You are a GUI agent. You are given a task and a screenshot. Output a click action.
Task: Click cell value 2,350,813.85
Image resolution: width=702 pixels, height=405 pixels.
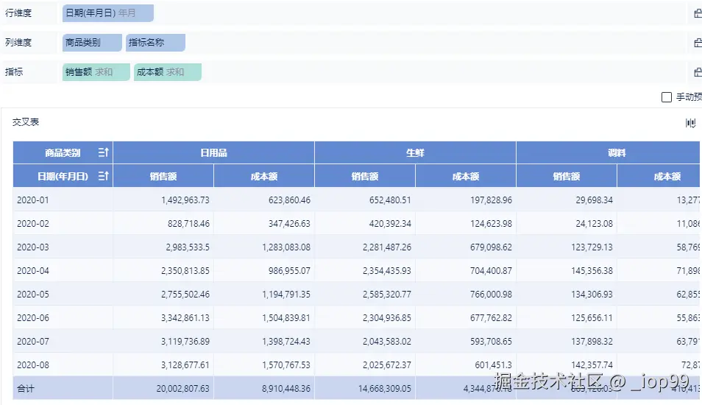[185, 270]
